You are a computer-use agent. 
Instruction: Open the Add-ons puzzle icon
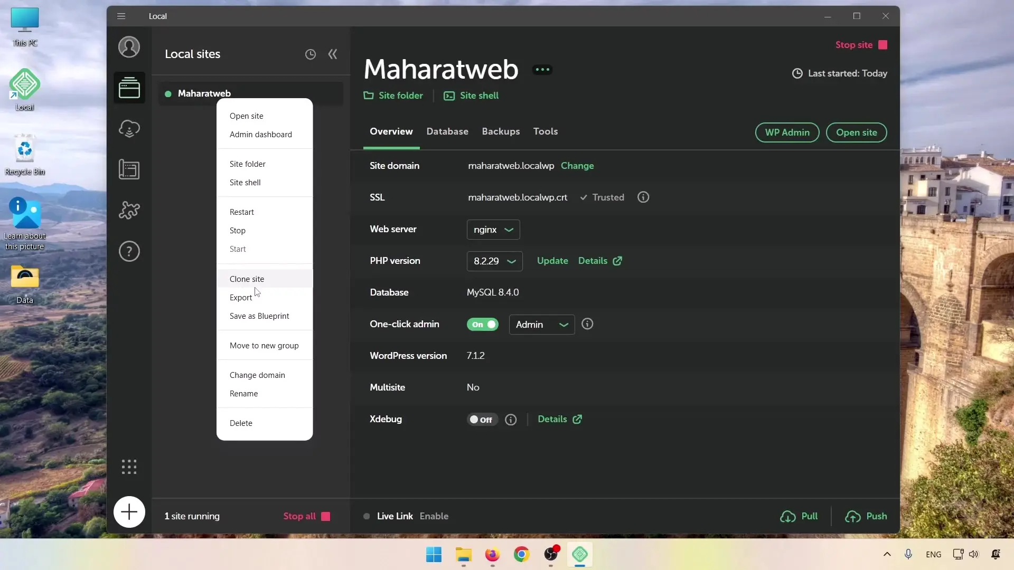point(129,210)
